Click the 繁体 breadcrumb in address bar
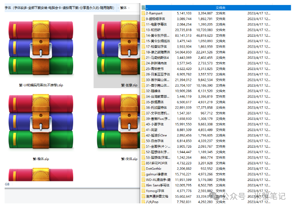The height and width of the screenshot is (208, 295). click(x=123, y=7)
